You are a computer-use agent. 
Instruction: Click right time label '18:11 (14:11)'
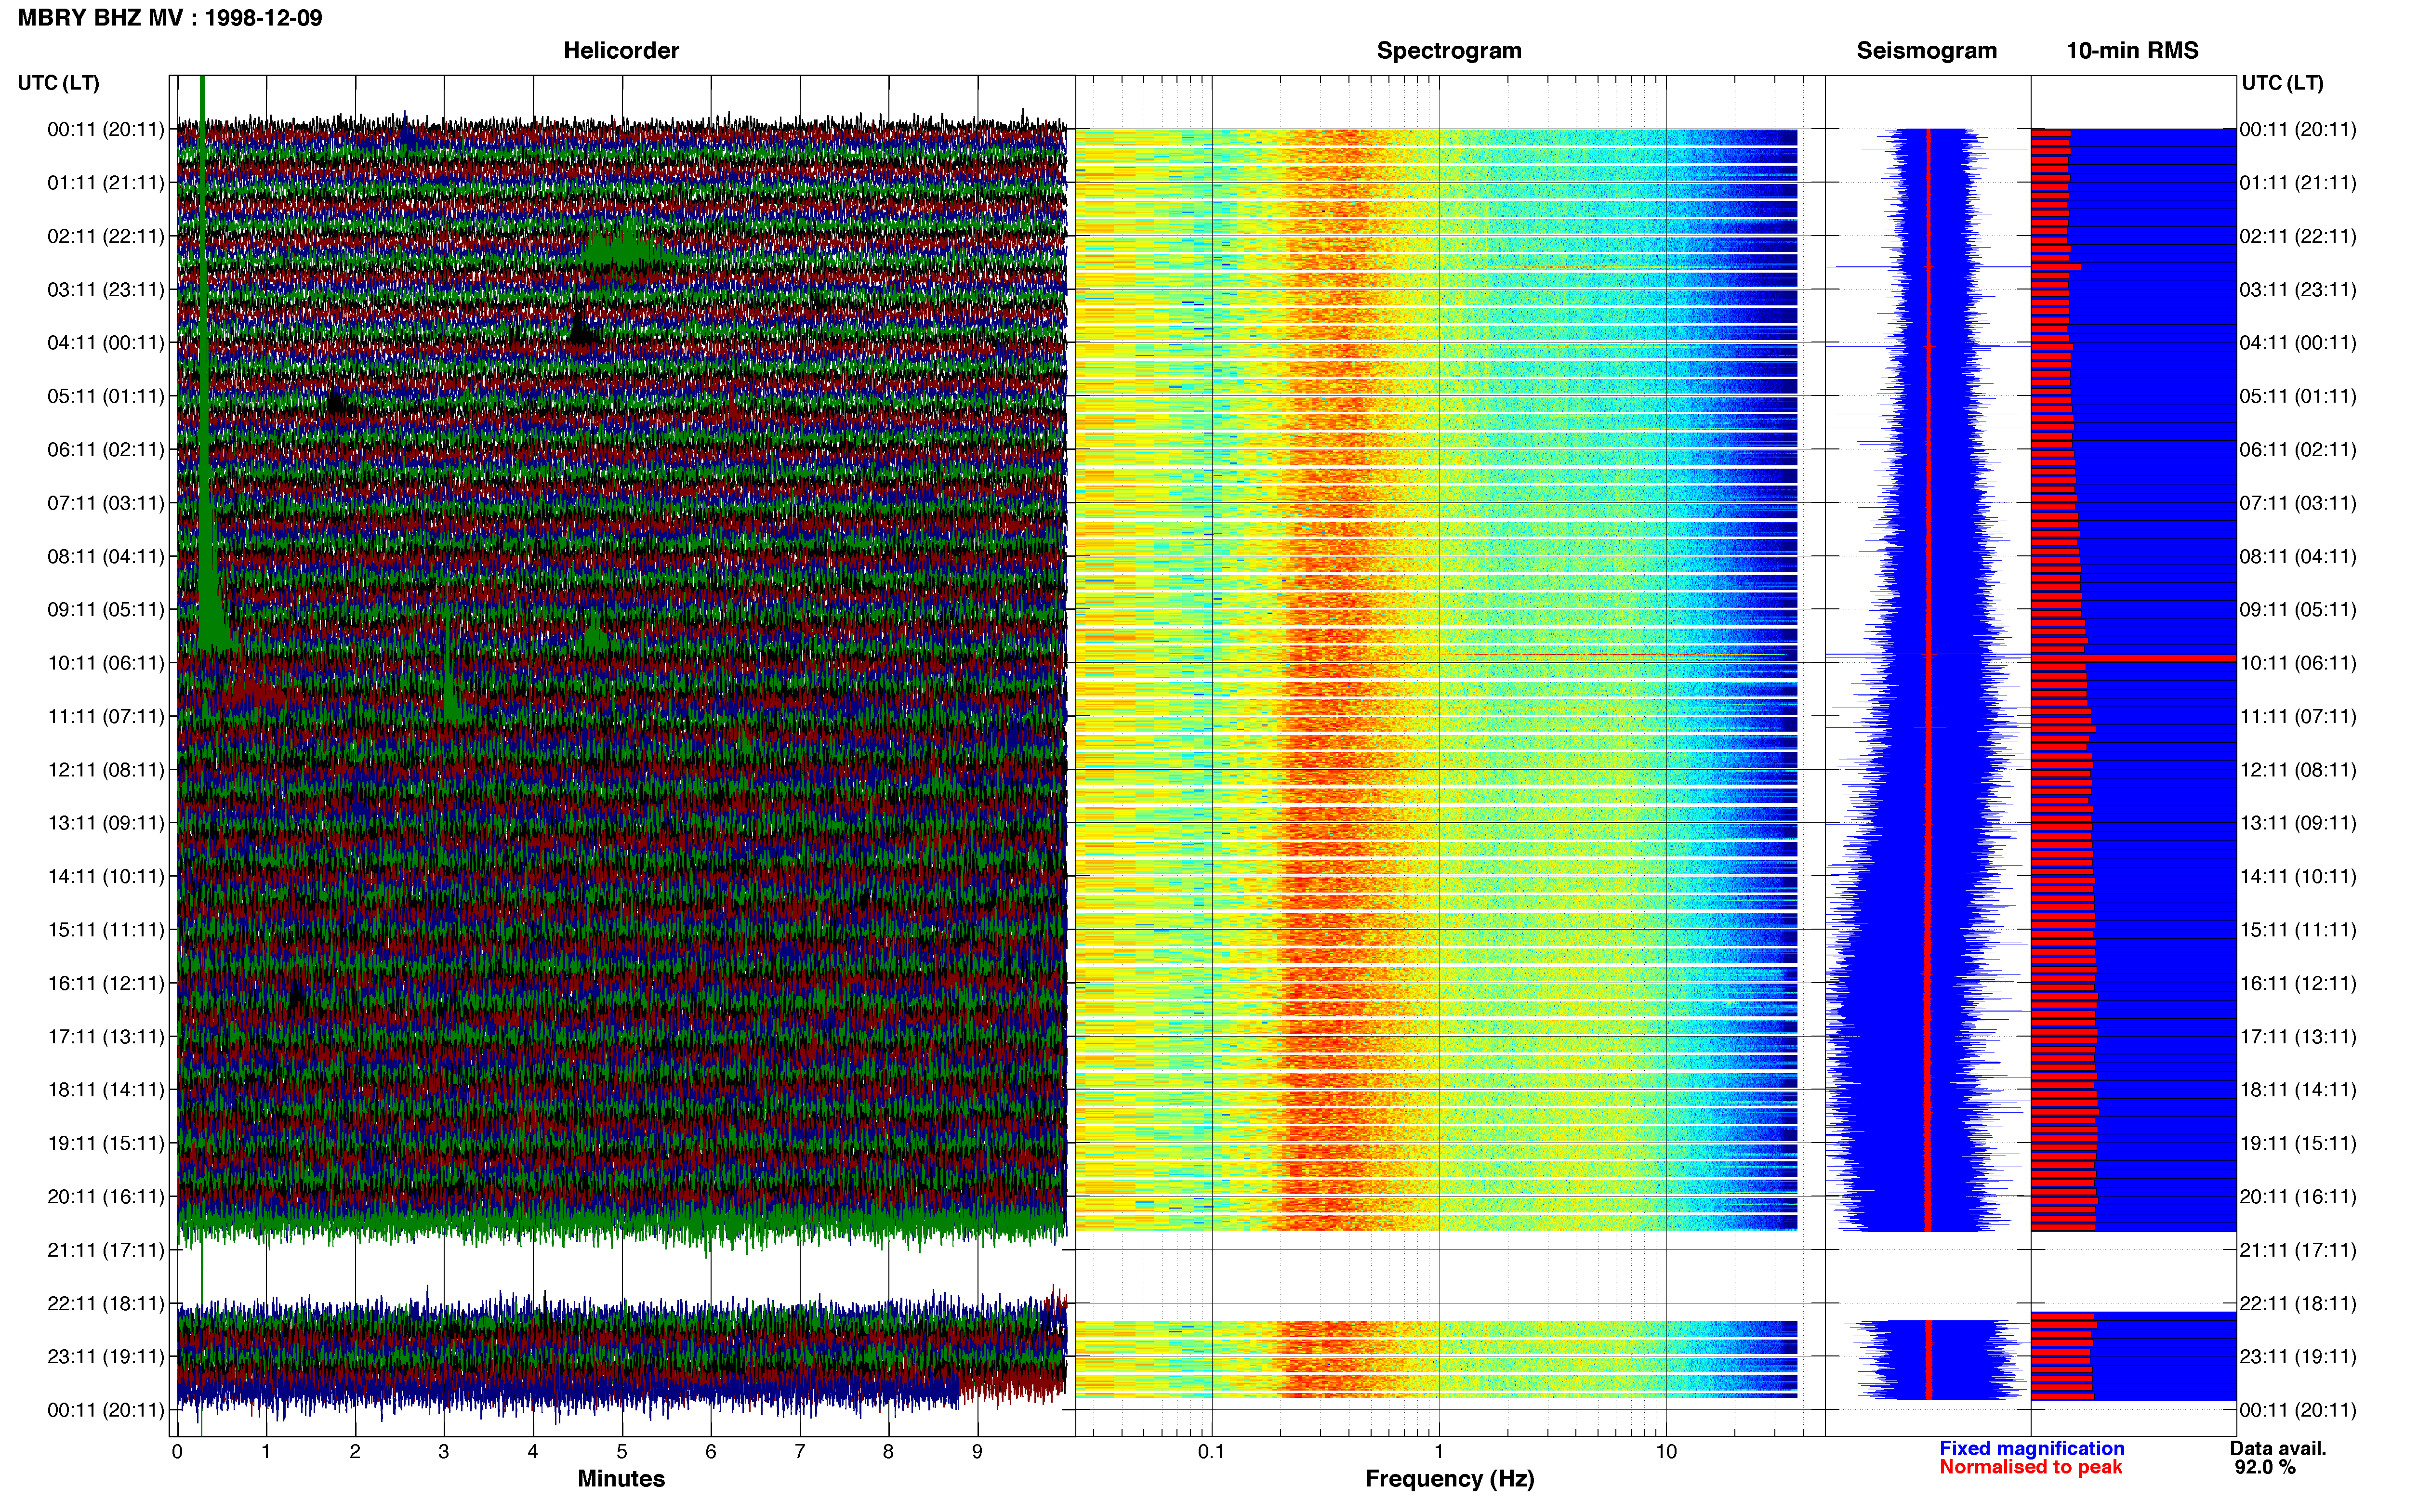coord(2298,1090)
